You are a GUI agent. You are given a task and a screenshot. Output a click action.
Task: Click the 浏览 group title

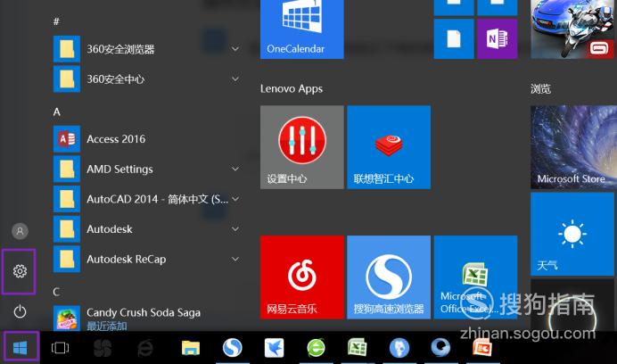pyautogui.click(x=540, y=88)
